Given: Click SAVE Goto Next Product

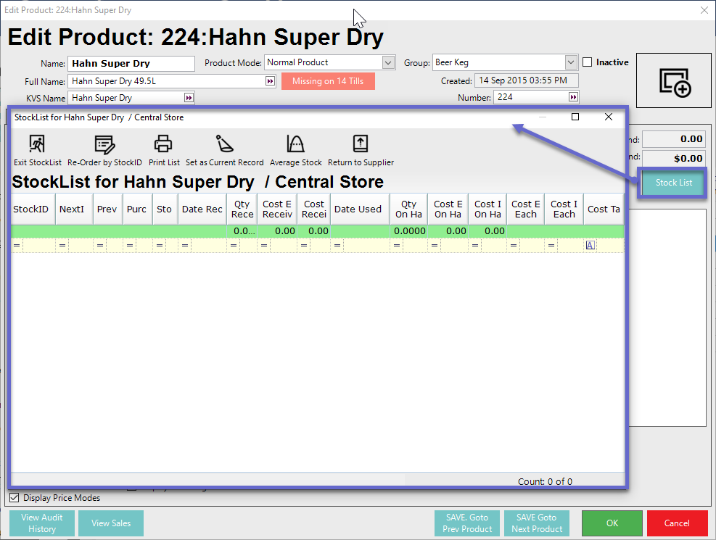Looking at the screenshot, I should pyautogui.click(x=537, y=523).
